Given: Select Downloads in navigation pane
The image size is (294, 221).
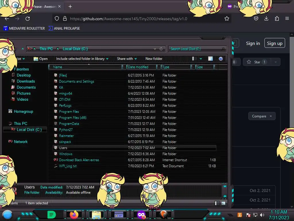Looking at the screenshot, I should 26,81.
